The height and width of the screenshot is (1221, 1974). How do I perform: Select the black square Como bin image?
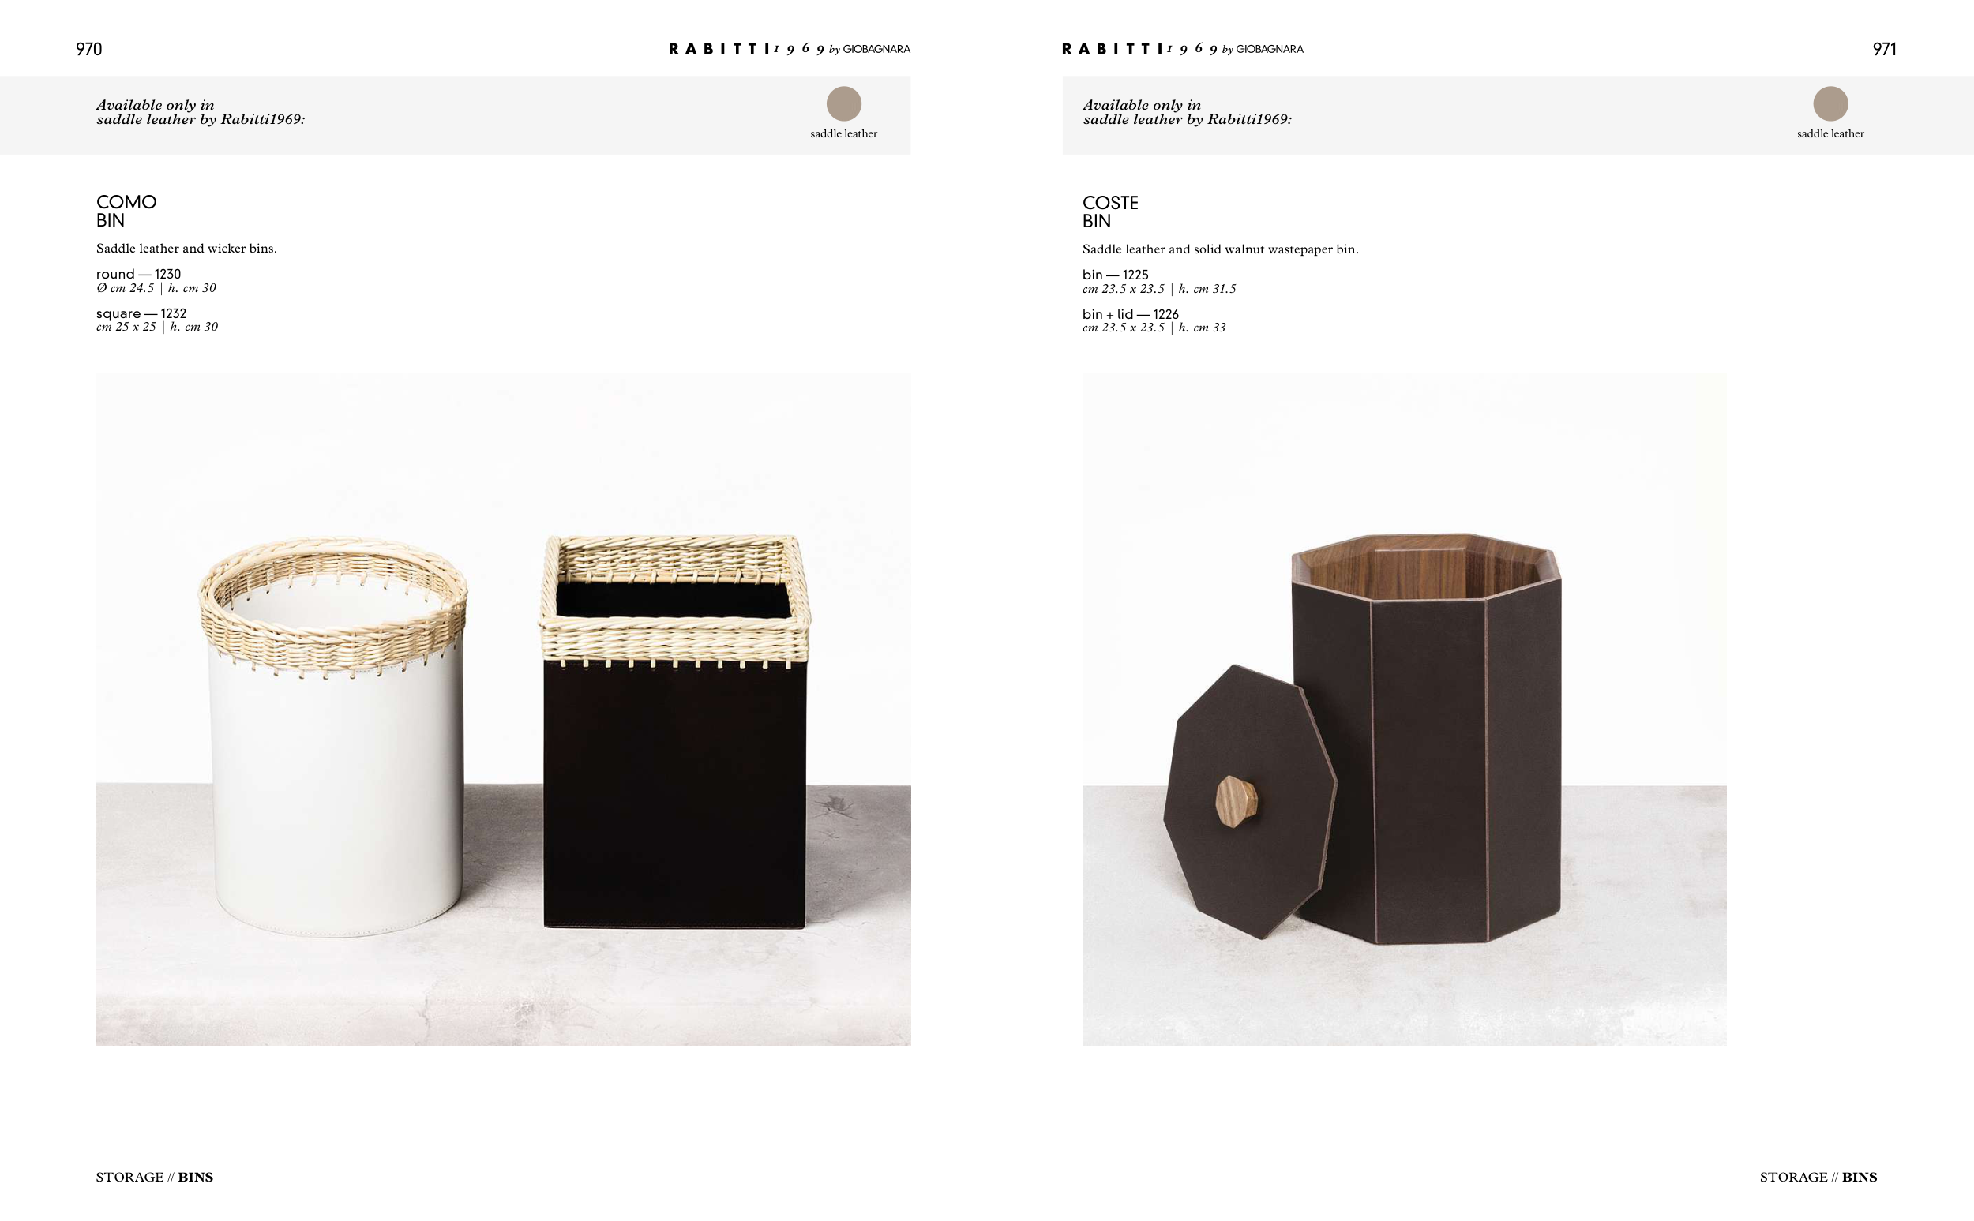pyautogui.click(x=674, y=731)
